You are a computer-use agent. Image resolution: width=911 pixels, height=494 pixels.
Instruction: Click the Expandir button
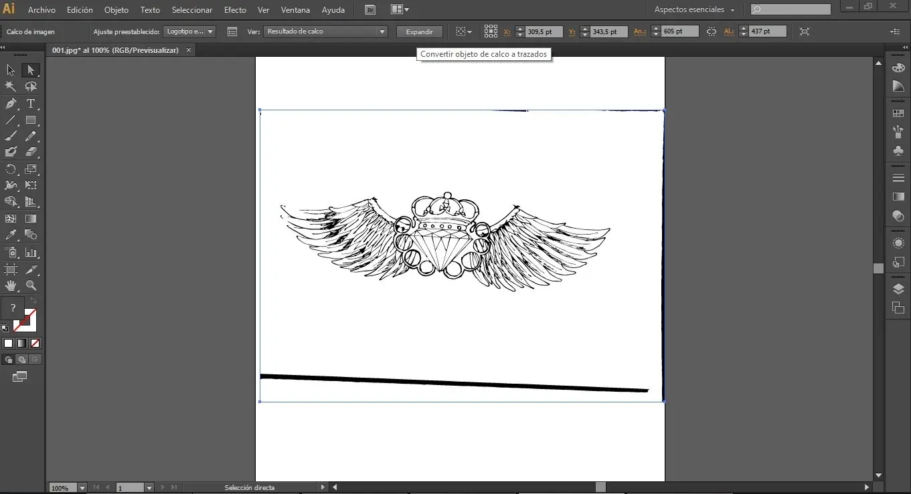tap(420, 31)
